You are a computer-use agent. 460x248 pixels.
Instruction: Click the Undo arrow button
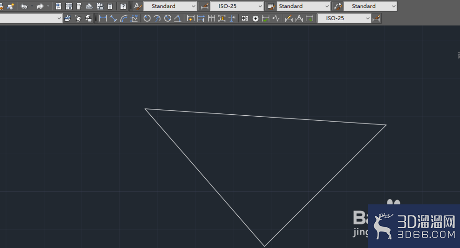click(24, 6)
